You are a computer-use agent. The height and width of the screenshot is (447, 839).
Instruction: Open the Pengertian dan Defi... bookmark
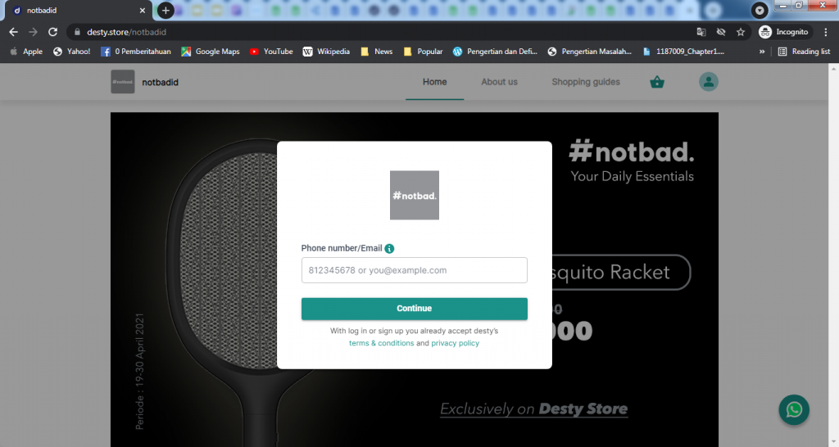tap(495, 52)
